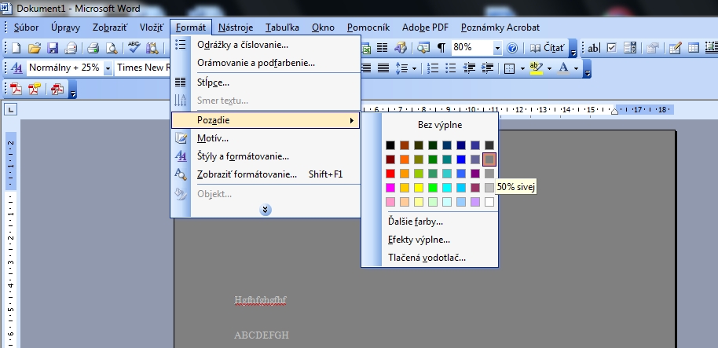Click the New blank document icon
Screen dimensions: 718x348
click(x=16, y=48)
